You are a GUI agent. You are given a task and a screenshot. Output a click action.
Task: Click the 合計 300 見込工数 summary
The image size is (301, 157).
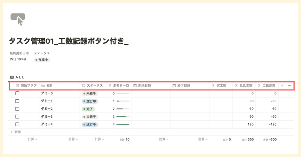tap(248, 140)
